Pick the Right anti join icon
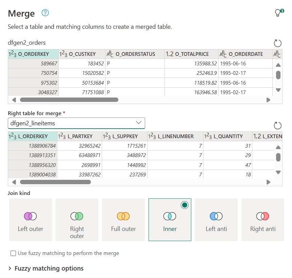The height and width of the screenshot is (278, 292). [x=263, y=216]
